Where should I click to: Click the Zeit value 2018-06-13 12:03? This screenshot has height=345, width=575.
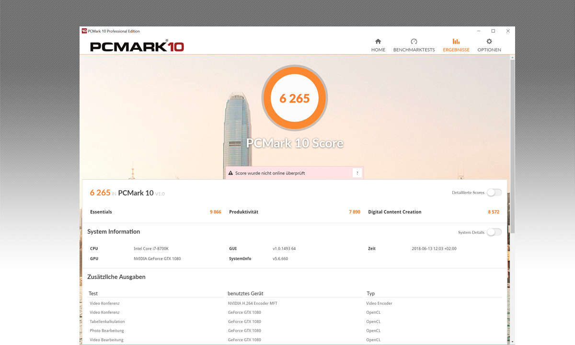435,249
